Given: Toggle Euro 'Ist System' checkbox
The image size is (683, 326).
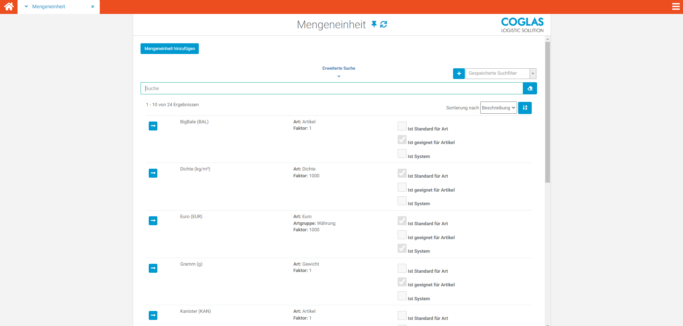Looking at the screenshot, I should (x=402, y=248).
